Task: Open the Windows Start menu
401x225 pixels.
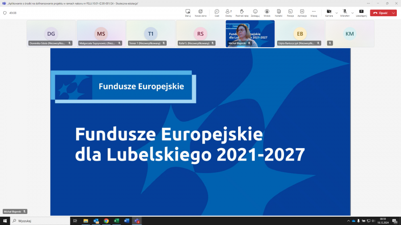Action: 5,221
